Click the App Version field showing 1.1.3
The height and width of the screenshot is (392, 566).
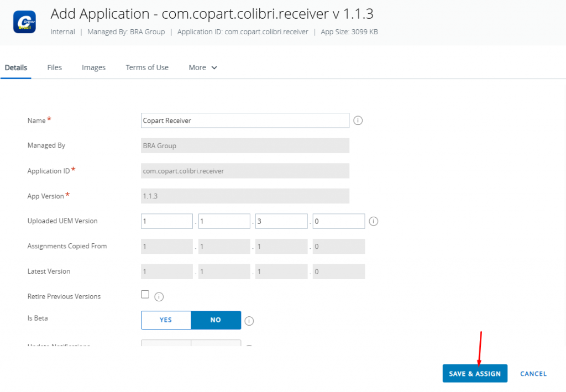(x=245, y=196)
